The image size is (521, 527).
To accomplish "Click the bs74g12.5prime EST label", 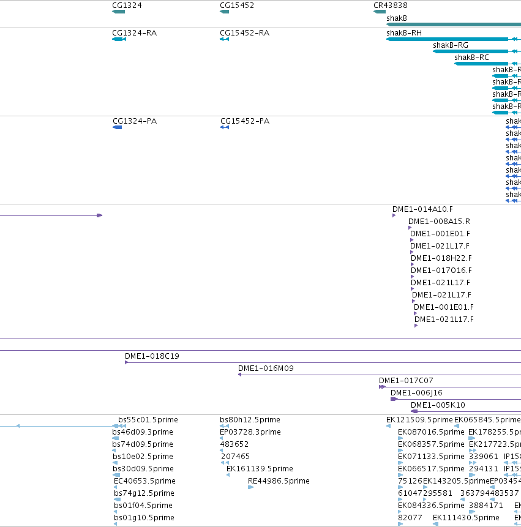I will [144, 493].
